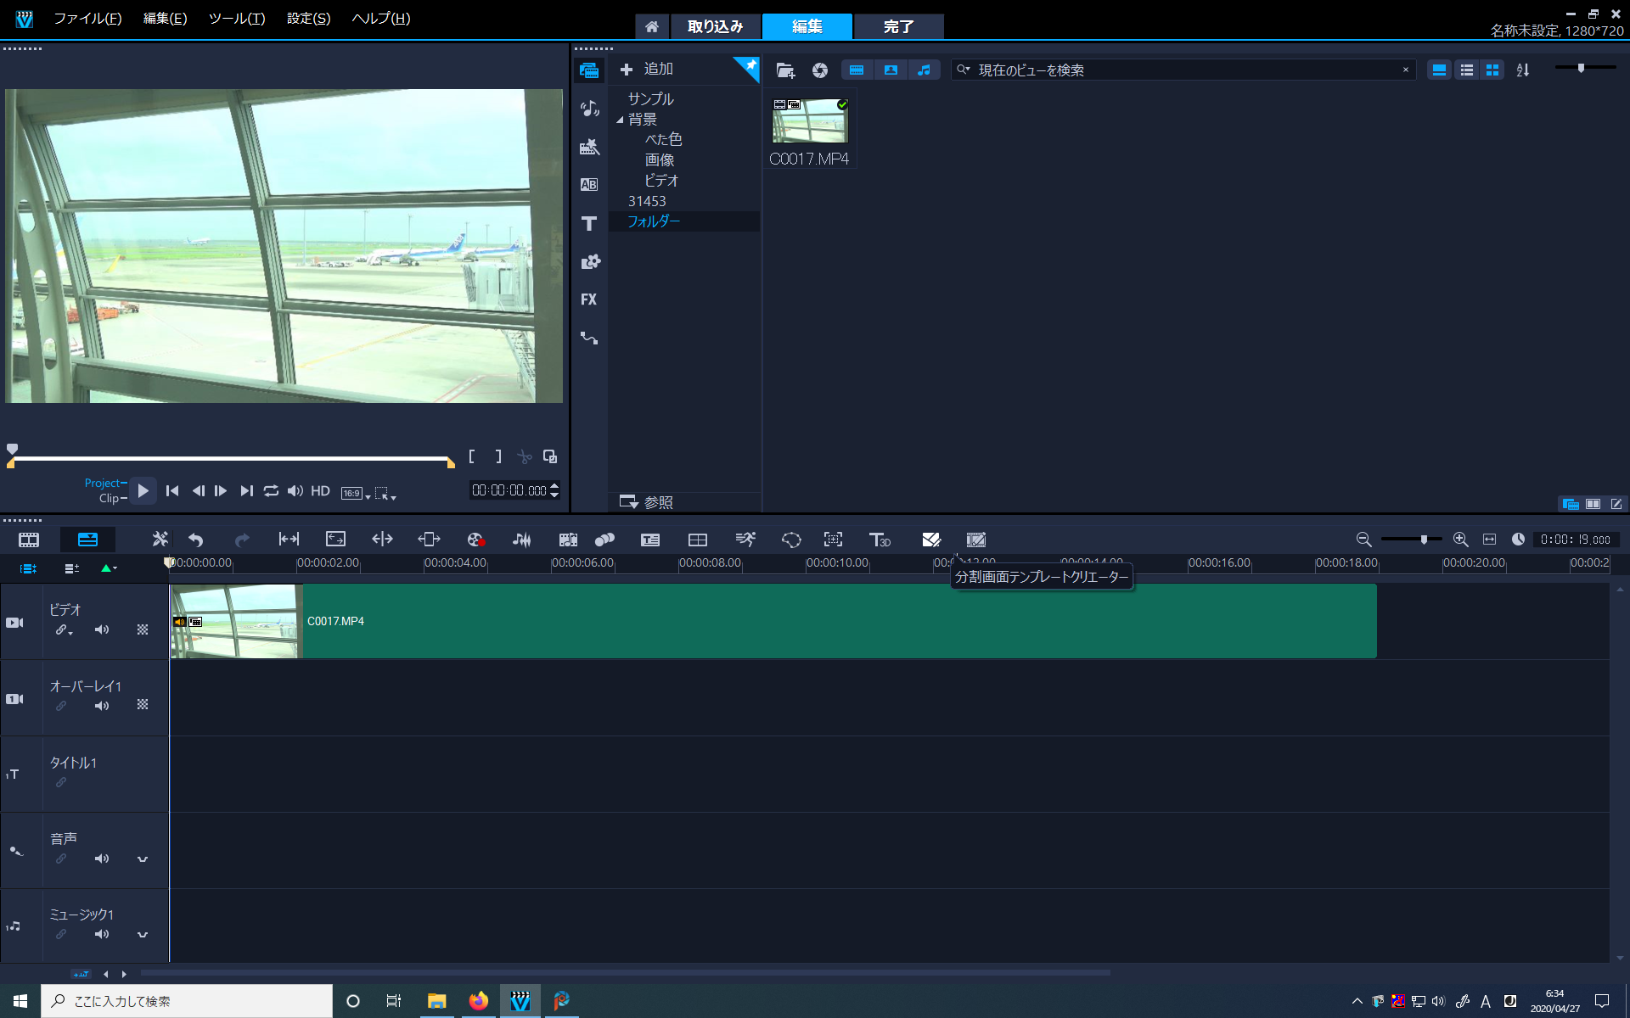The width and height of the screenshot is (1630, 1018).
Task: Toggle the repeat playback loop button
Action: (x=271, y=491)
